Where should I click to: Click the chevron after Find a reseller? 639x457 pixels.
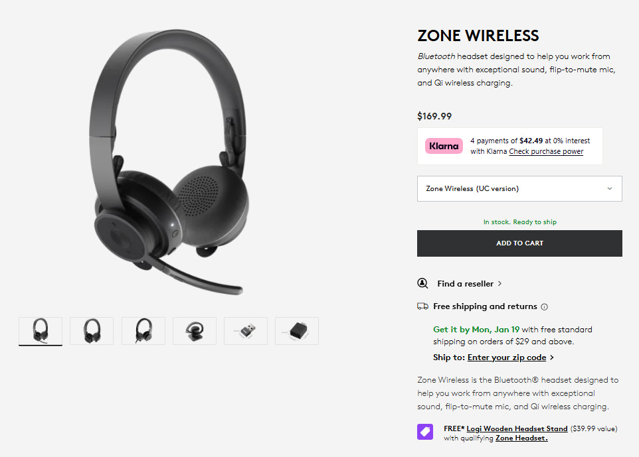[x=500, y=284]
